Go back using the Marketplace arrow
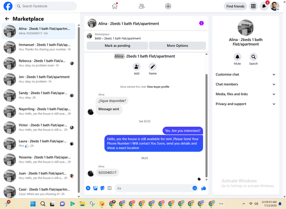Viewport: 286px width, 209px height. point(7,19)
